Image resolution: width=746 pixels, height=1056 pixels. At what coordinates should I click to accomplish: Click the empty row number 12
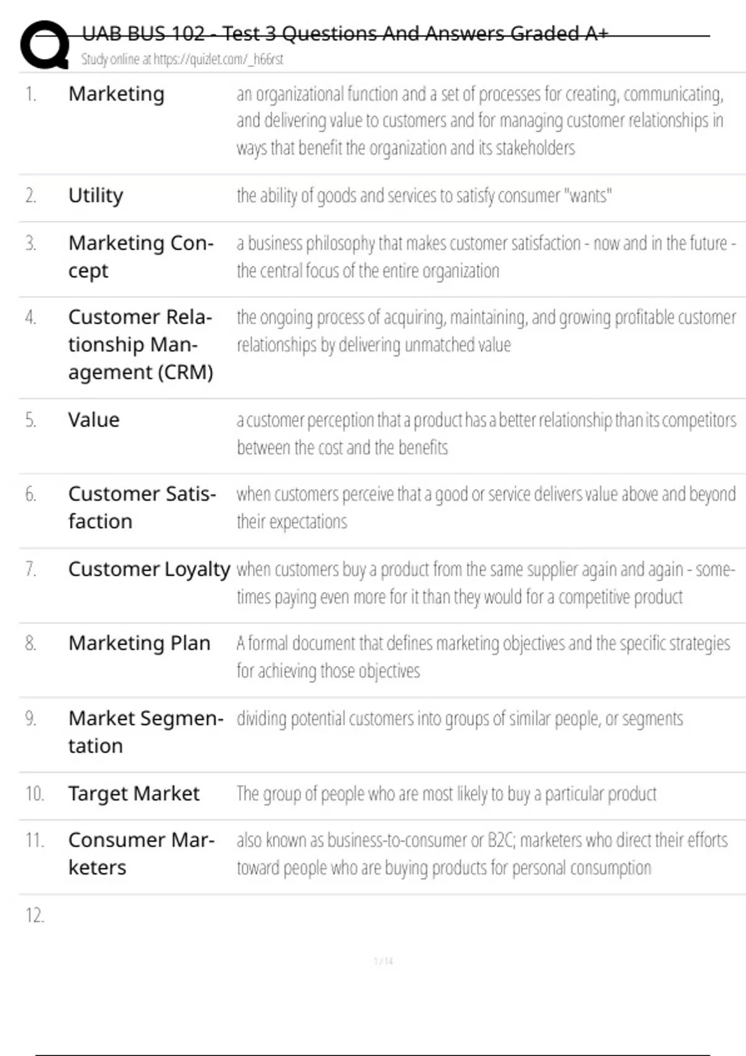coord(35,915)
